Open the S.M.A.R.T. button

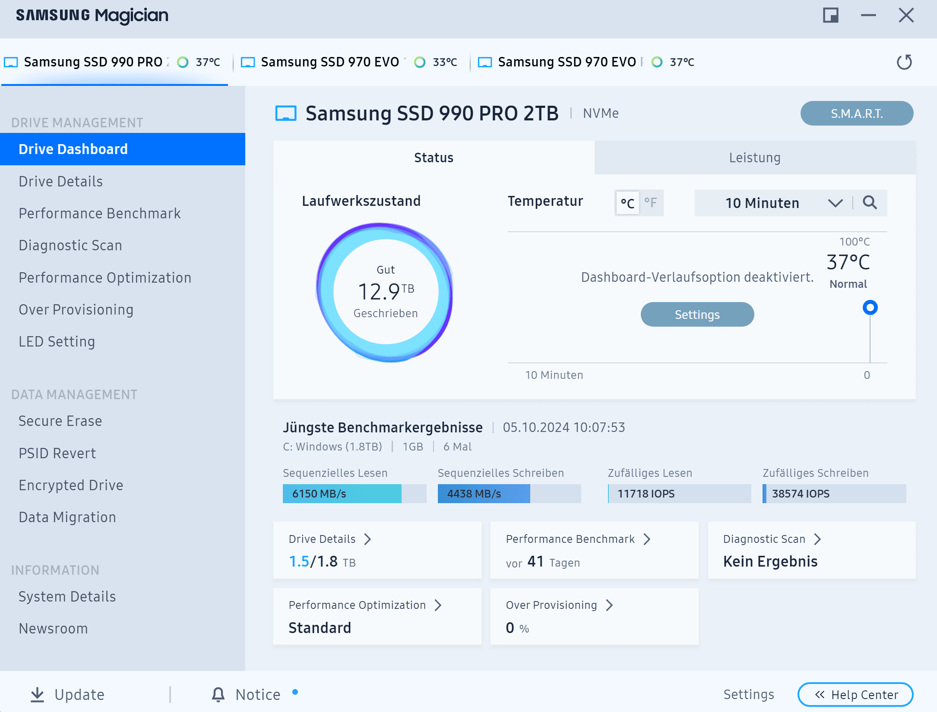856,113
